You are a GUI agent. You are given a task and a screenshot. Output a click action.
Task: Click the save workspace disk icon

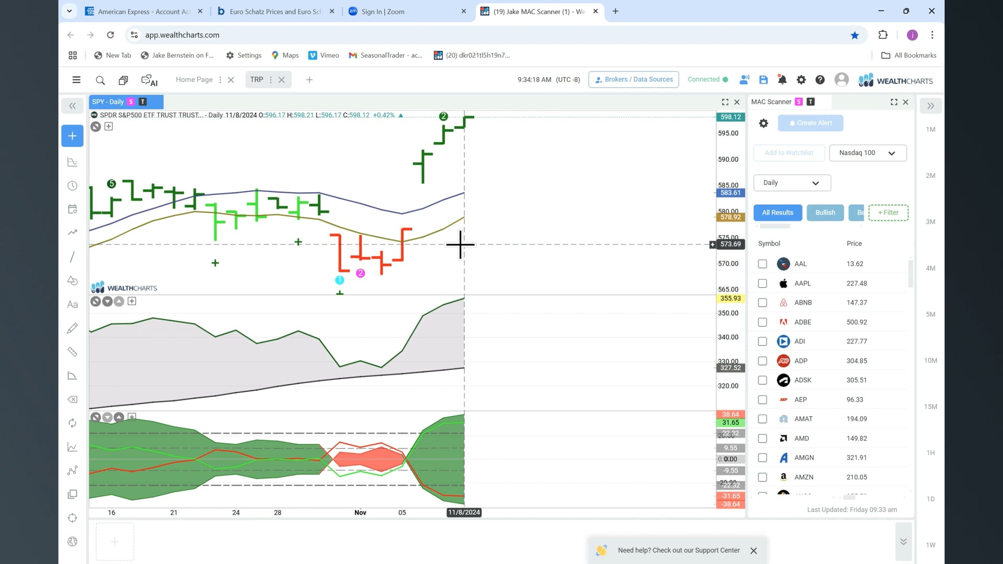(x=763, y=79)
